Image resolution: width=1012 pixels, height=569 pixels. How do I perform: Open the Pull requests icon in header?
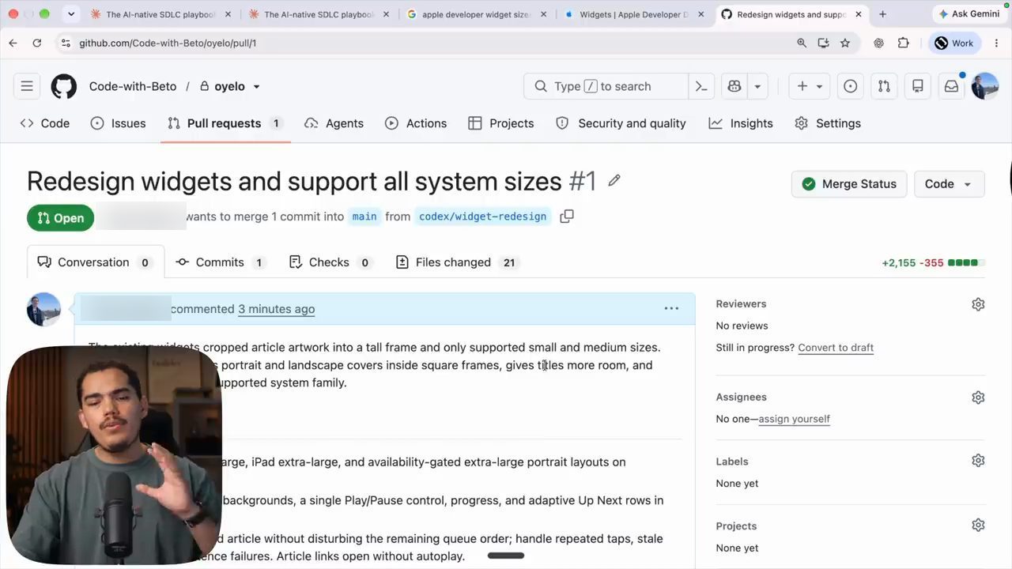[x=884, y=86]
